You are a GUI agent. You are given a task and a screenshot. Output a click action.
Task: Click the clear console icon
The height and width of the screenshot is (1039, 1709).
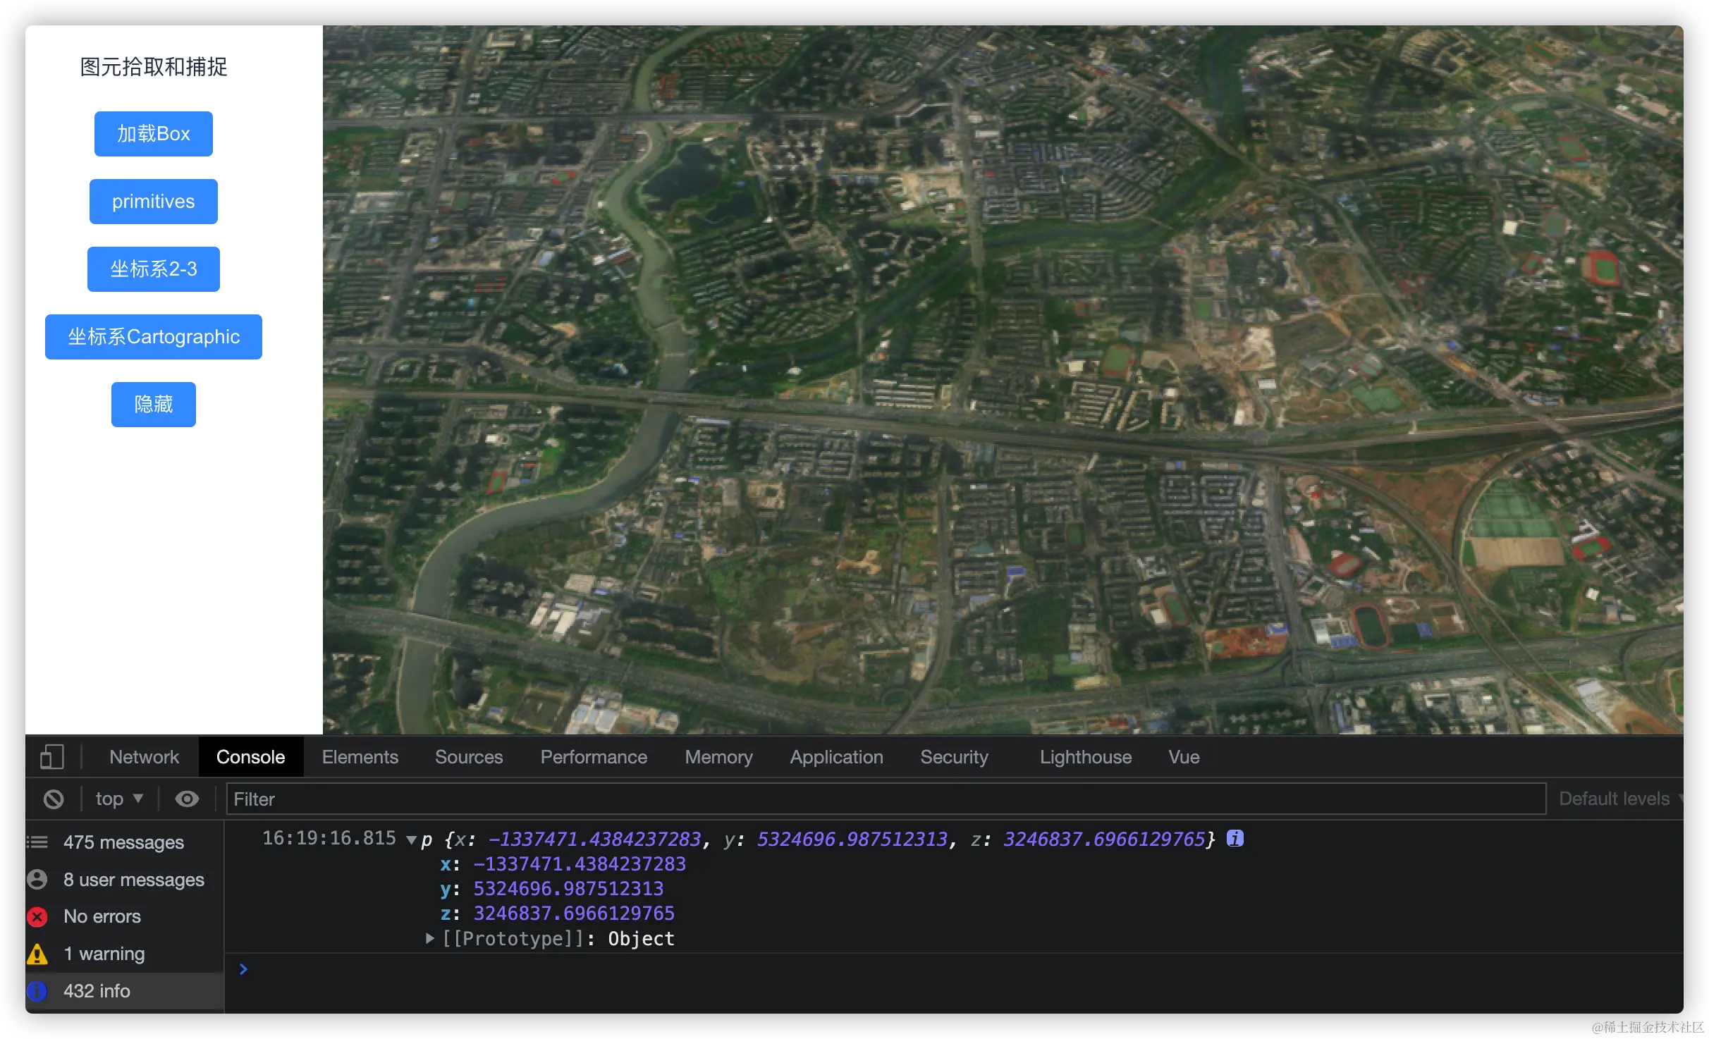[54, 799]
